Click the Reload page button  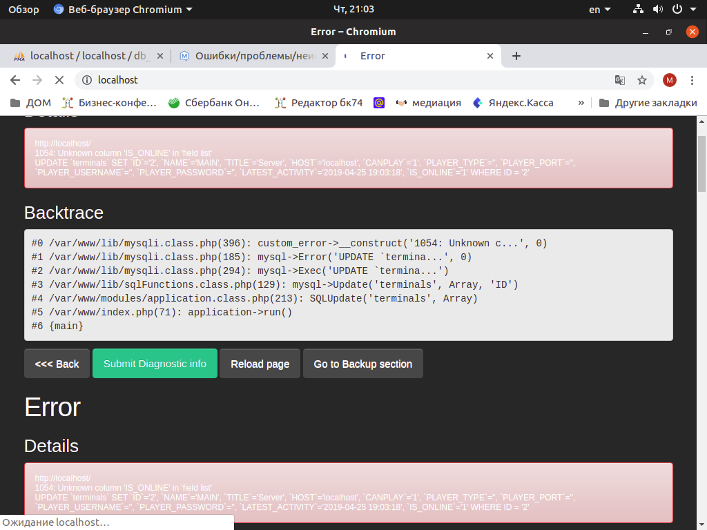coord(260,364)
